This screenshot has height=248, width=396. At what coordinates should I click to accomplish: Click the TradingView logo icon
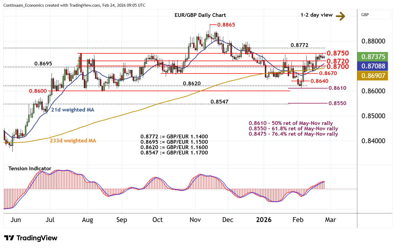pyautogui.click(x=9, y=238)
